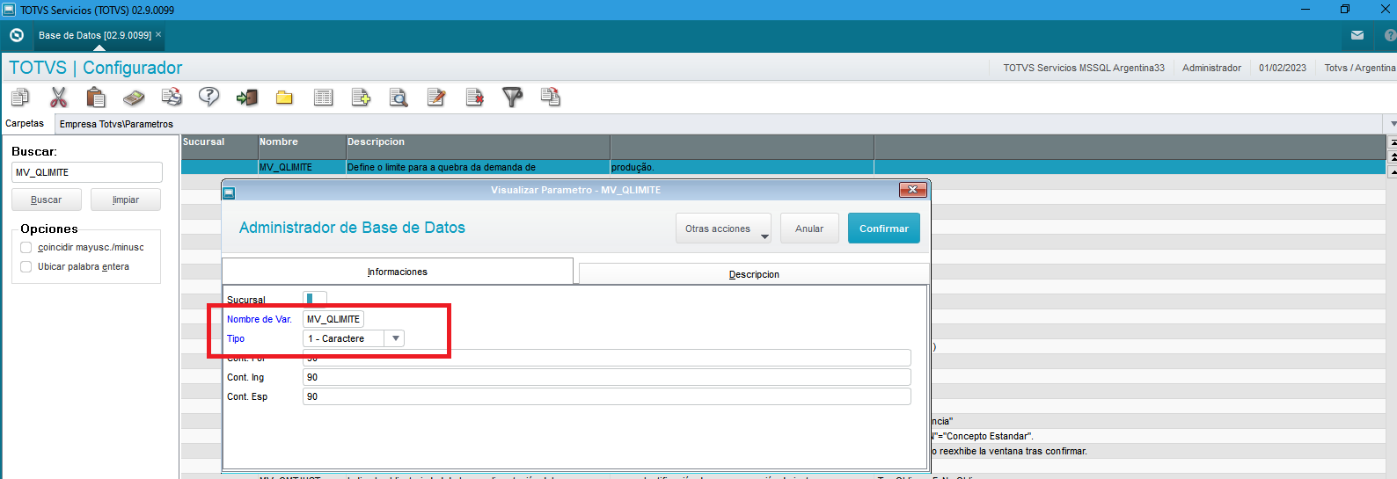This screenshot has height=479, width=1397.
Task: Open the Help question bubble icon
Action: [208, 97]
